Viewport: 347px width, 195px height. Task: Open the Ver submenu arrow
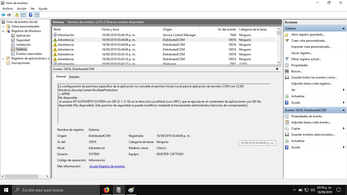344,90
